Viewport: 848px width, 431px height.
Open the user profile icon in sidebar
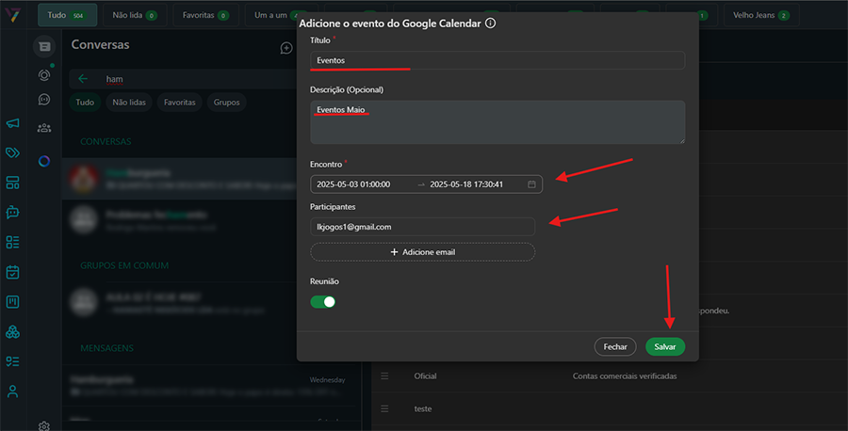click(x=13, y=391)
